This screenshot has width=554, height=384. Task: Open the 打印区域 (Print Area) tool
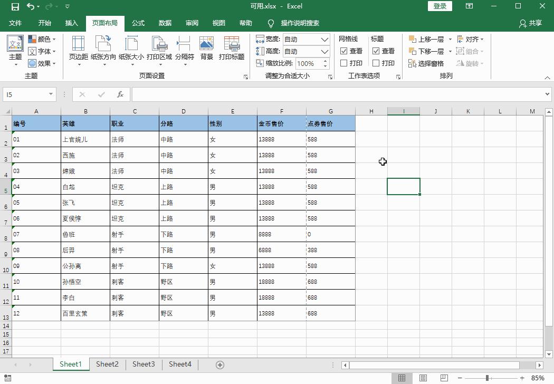coord(159,50)
